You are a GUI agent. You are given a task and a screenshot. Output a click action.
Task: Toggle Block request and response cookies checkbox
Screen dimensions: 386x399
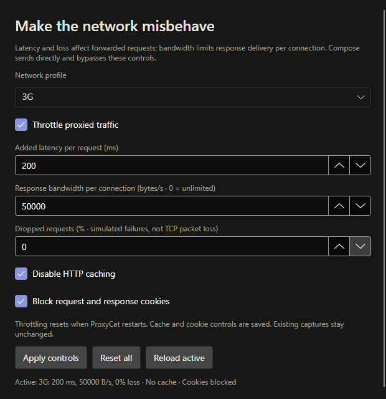[x=21, y=301]
